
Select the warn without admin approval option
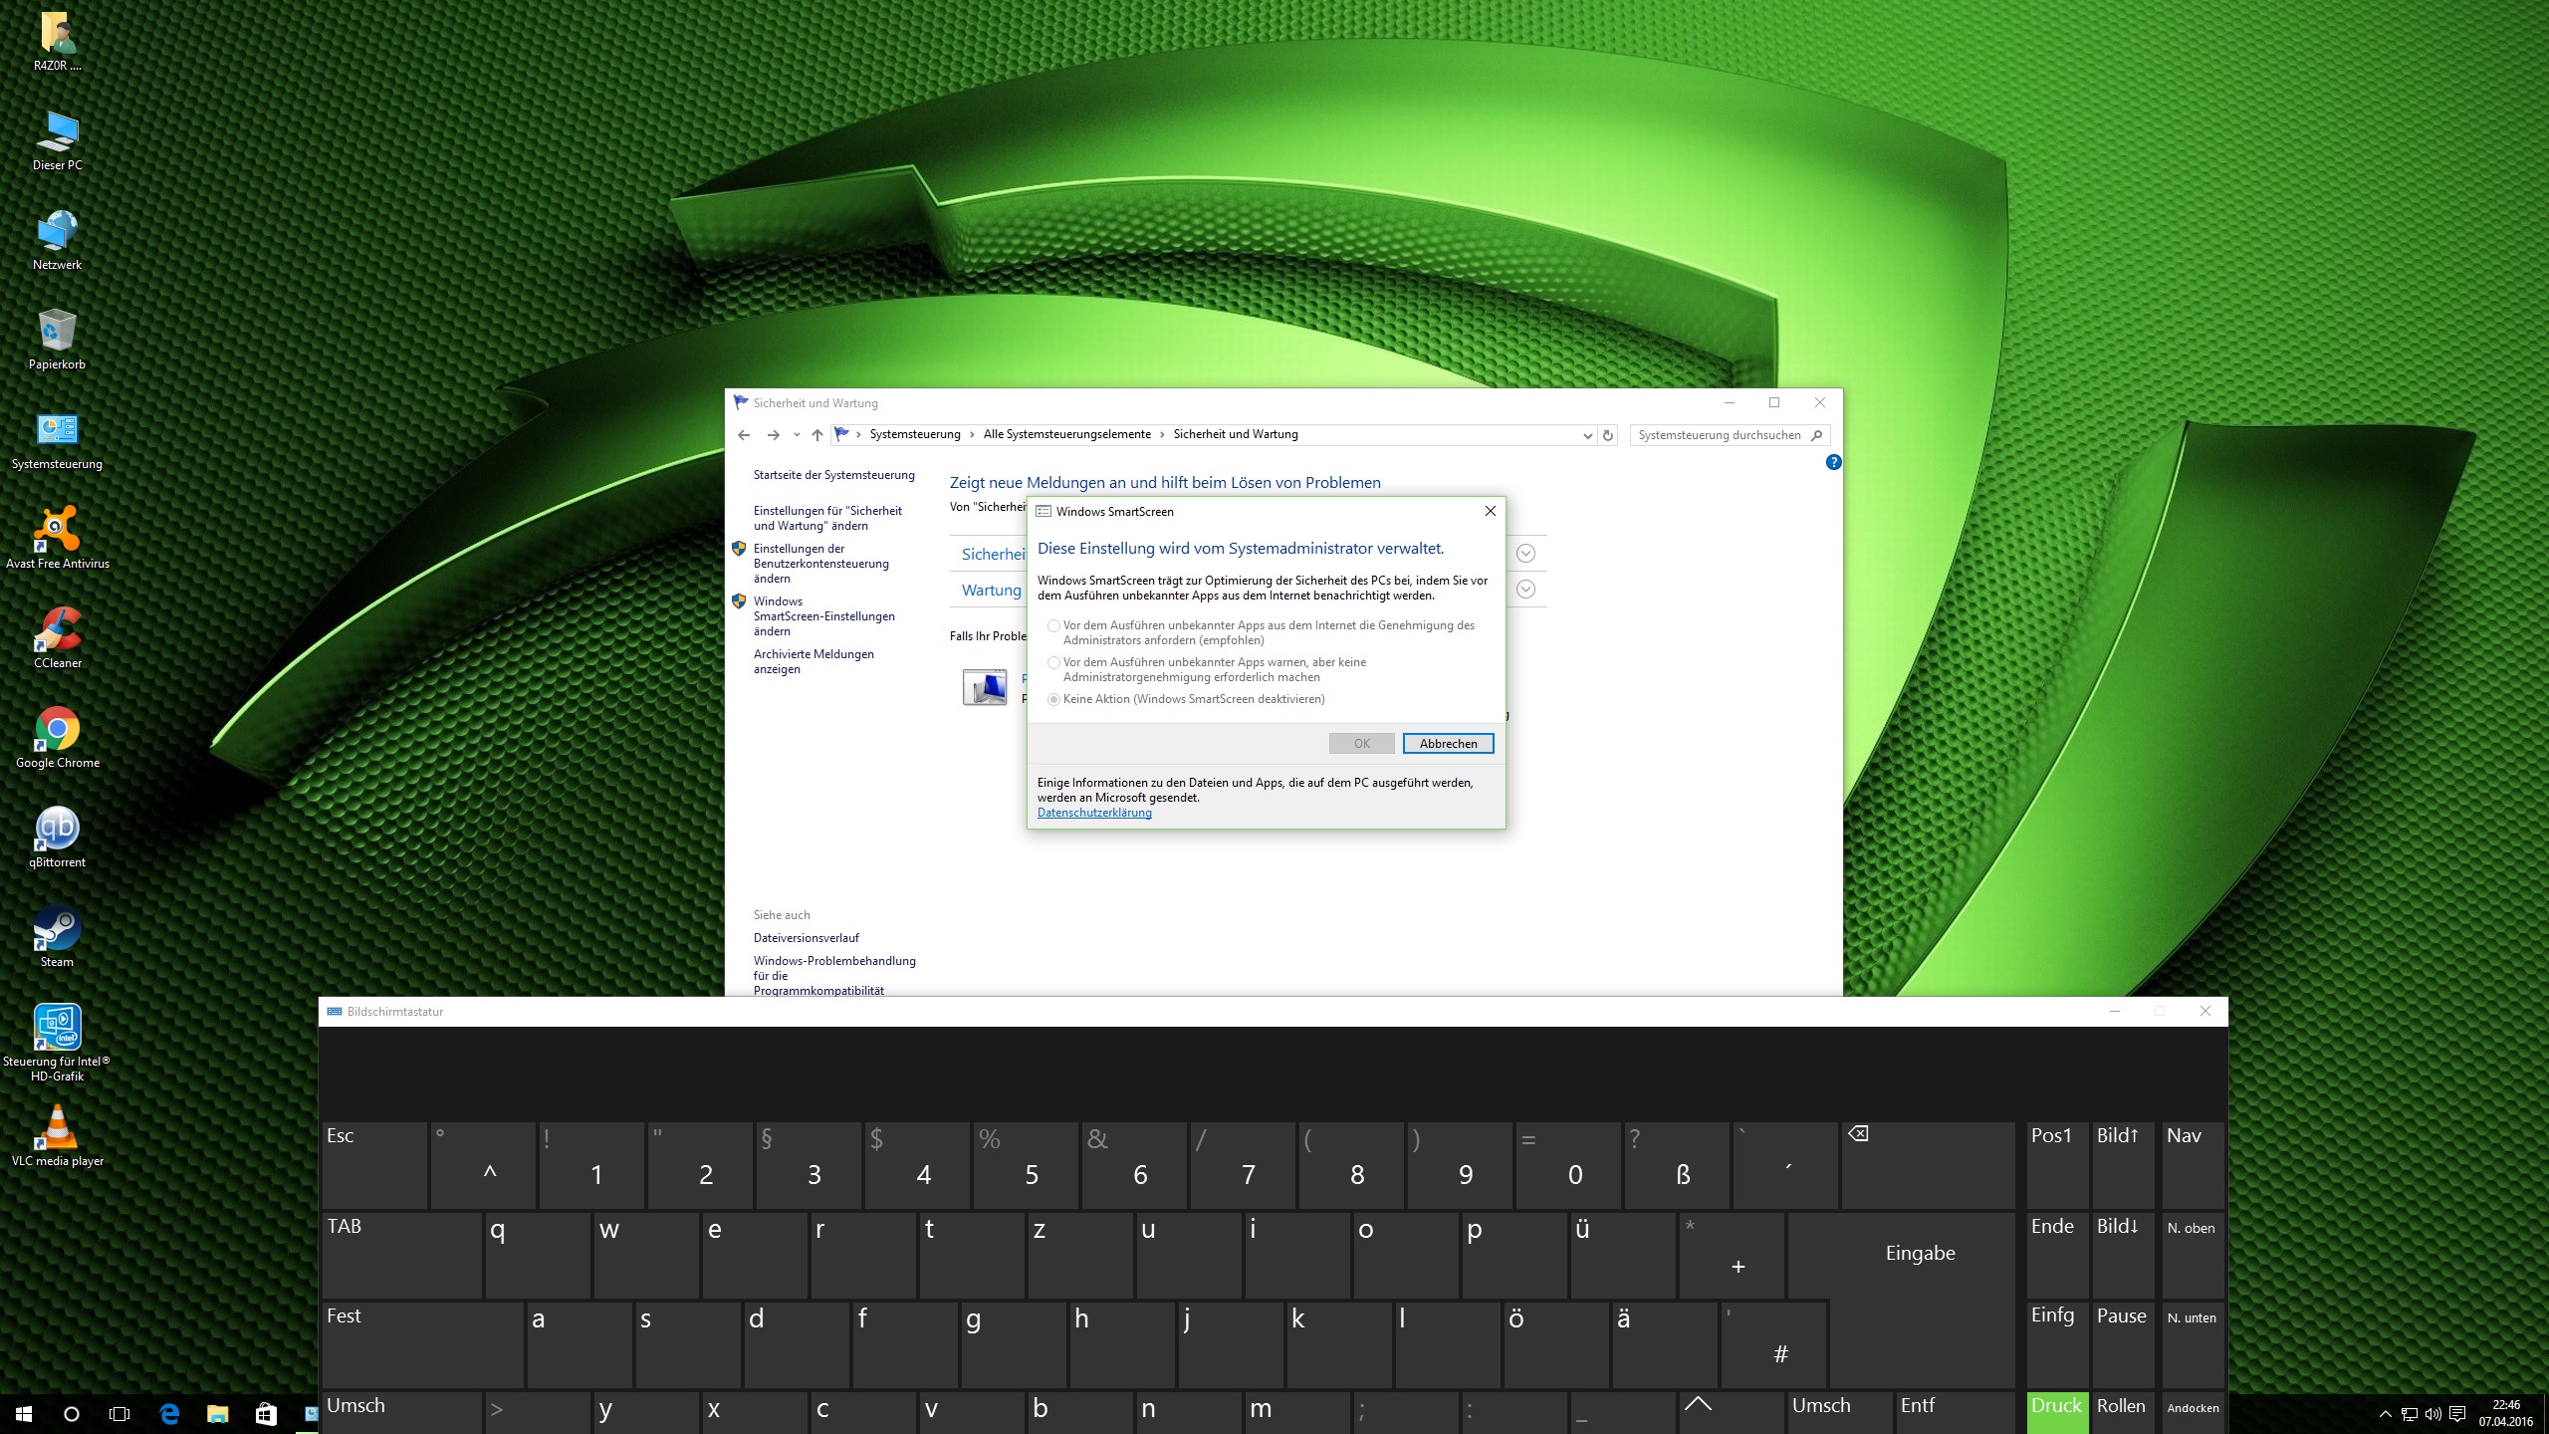pos(1053,663)
